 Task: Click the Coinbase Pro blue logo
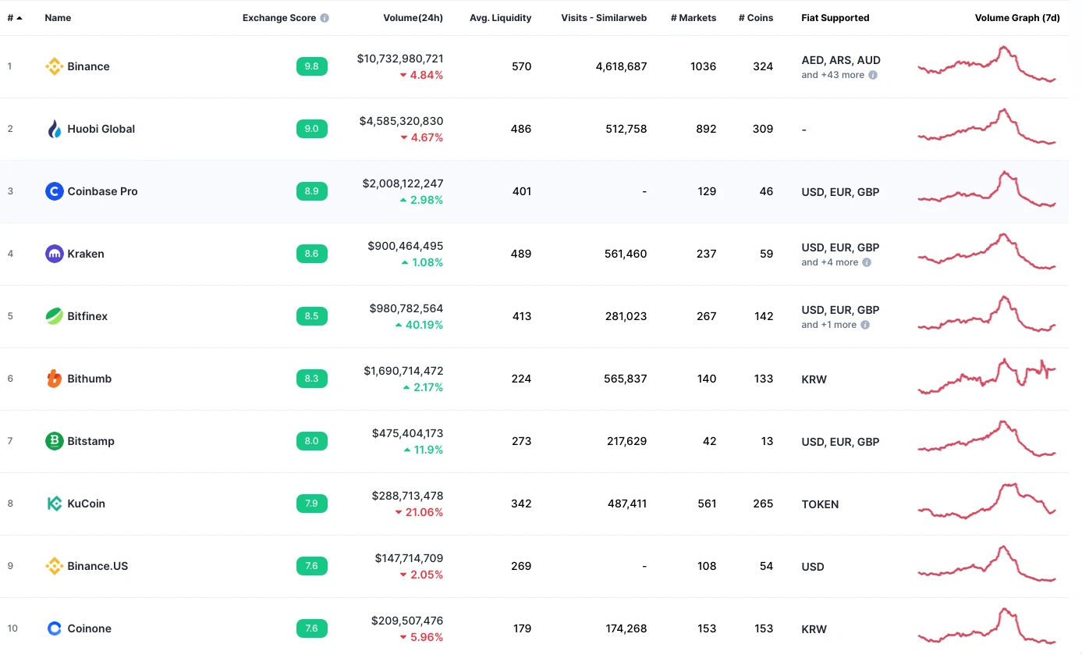pyautogui.click(x=54, y=191)
